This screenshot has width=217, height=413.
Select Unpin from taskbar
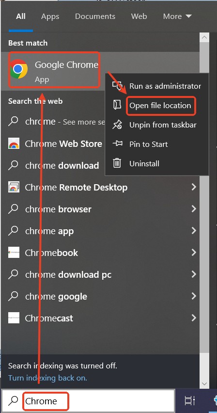[157, 125]
